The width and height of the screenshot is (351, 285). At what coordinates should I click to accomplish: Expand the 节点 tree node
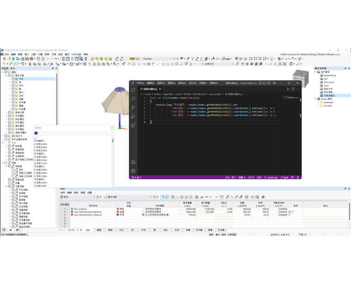pos(10,79)
